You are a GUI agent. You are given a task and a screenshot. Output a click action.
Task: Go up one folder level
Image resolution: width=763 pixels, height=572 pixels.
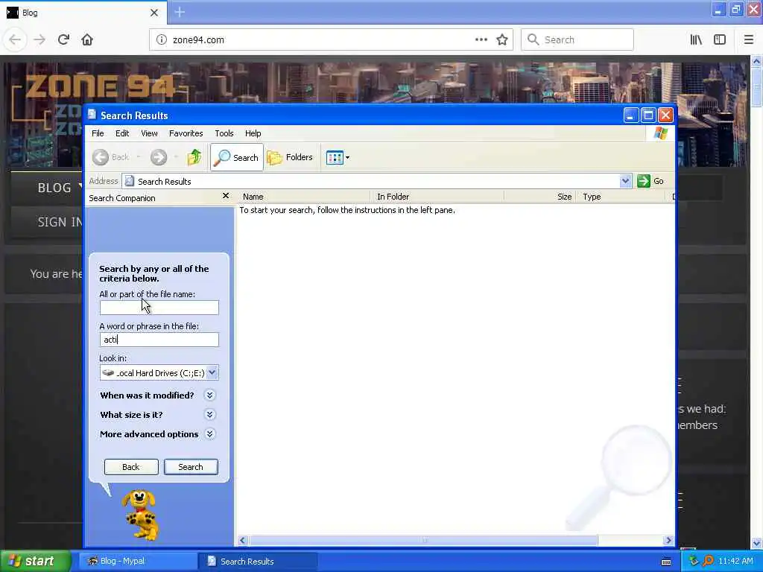(x=194, y=157)
